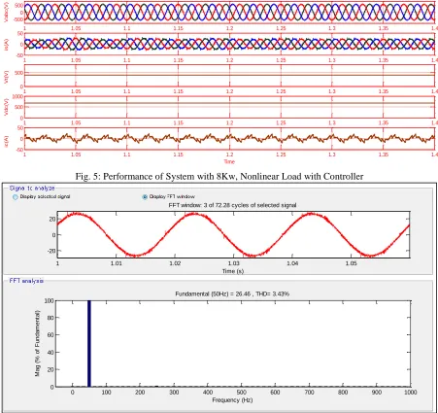Click the '1000' frequency axis tick
Viewport: 438px width, 413px height.
(411, 393)
